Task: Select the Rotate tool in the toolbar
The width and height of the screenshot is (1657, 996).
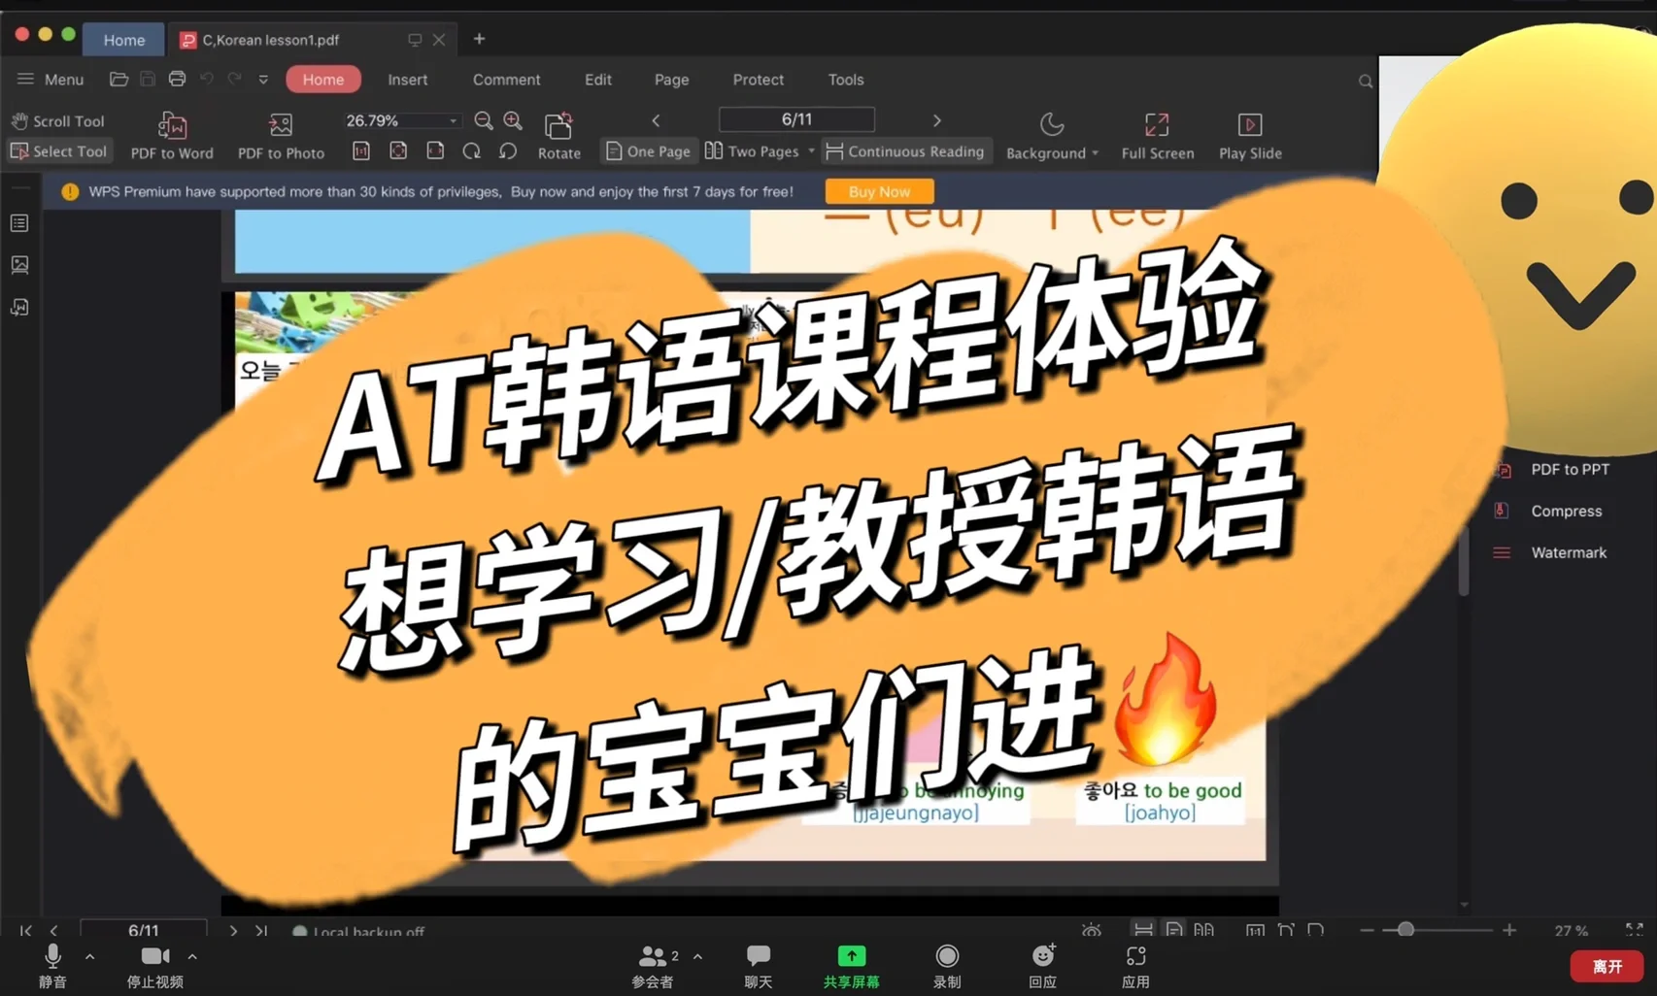Action: coord(558,135)
